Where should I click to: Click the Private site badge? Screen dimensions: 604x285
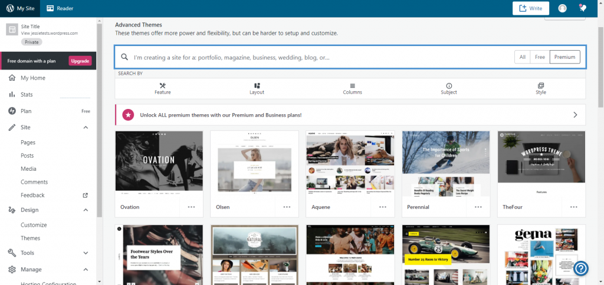click(x=32, y=42)
